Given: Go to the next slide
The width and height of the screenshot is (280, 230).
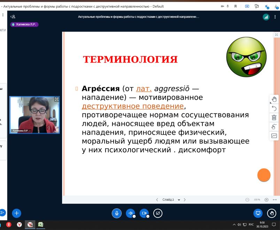Looking at the screenshot, I should tap(185, 200).
